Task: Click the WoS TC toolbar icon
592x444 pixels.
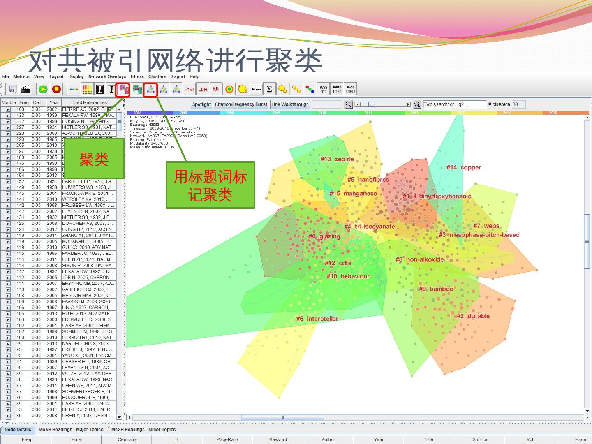Action: pyautogui.click(x=324, y=89)
